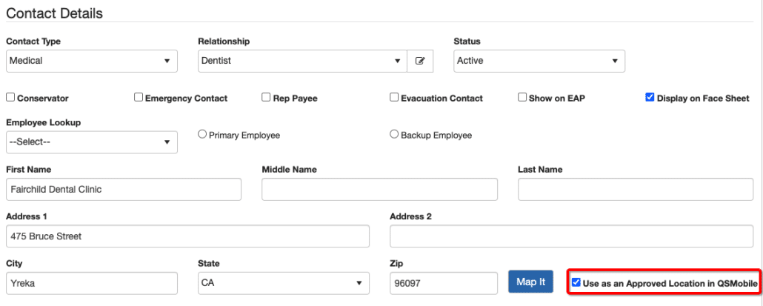Tick the Rep Payee checkbox

tap(267, 98)
